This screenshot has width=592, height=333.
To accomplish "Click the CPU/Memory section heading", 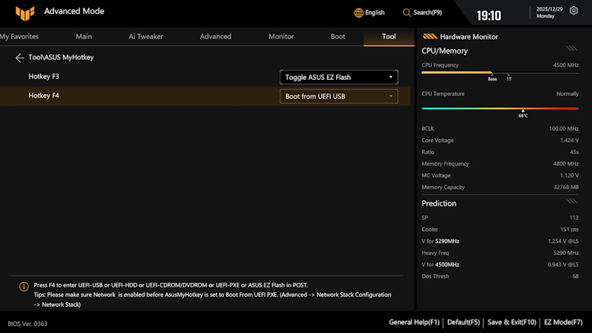I will pyautogui.click(x=445, y=51).
